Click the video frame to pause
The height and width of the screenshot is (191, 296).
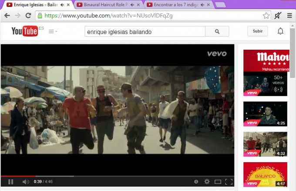coord(118,110)
